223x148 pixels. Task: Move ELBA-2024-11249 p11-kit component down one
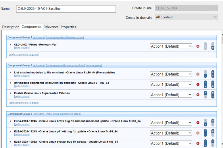pos(205,135)
